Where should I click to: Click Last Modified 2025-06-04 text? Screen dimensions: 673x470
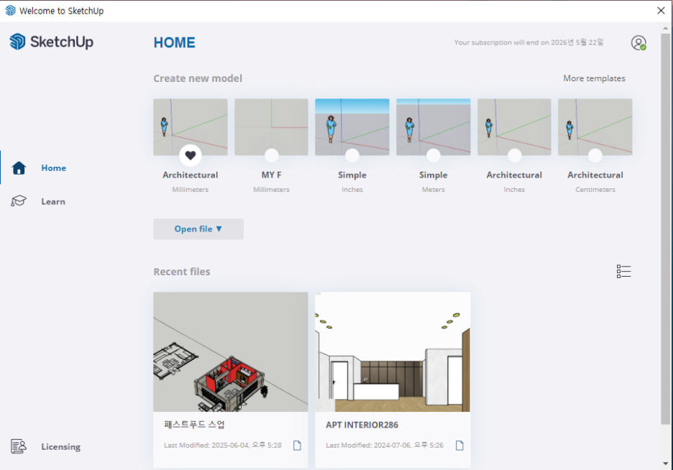tap(222, 445)
